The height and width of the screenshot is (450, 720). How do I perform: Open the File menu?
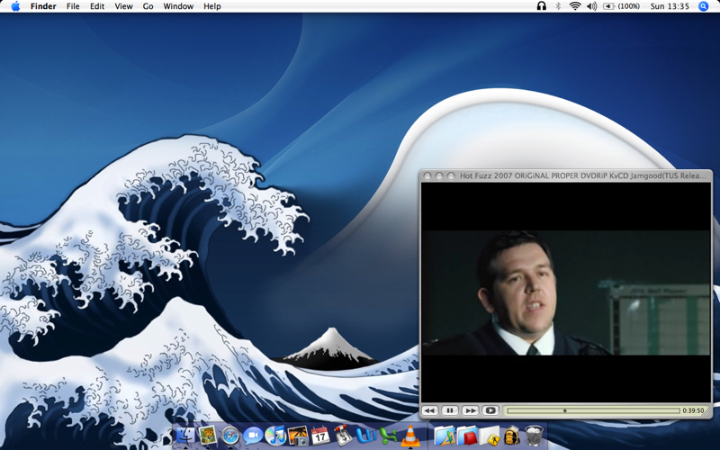click(73, 6)
